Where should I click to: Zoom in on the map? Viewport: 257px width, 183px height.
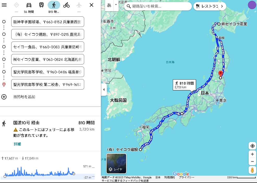click(252, 154)
